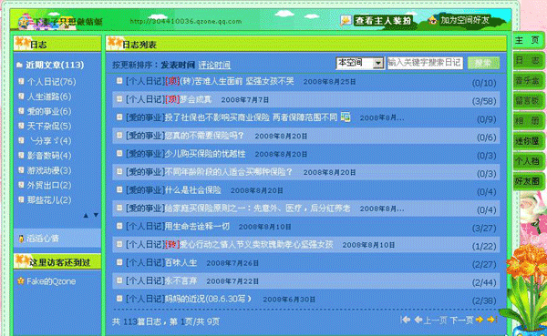Click the category list scroll-up triangle
547x336 pixels.
pyautogui.click(x=86, y=216)
